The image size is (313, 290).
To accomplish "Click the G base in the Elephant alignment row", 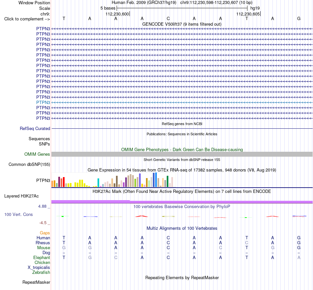I will [x=90, y=257].
